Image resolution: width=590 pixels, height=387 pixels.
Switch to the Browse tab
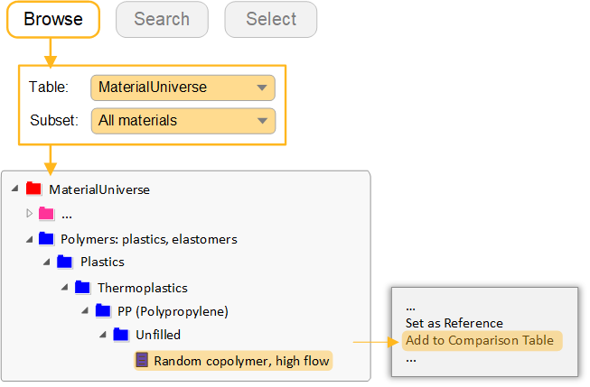(53, 19)
